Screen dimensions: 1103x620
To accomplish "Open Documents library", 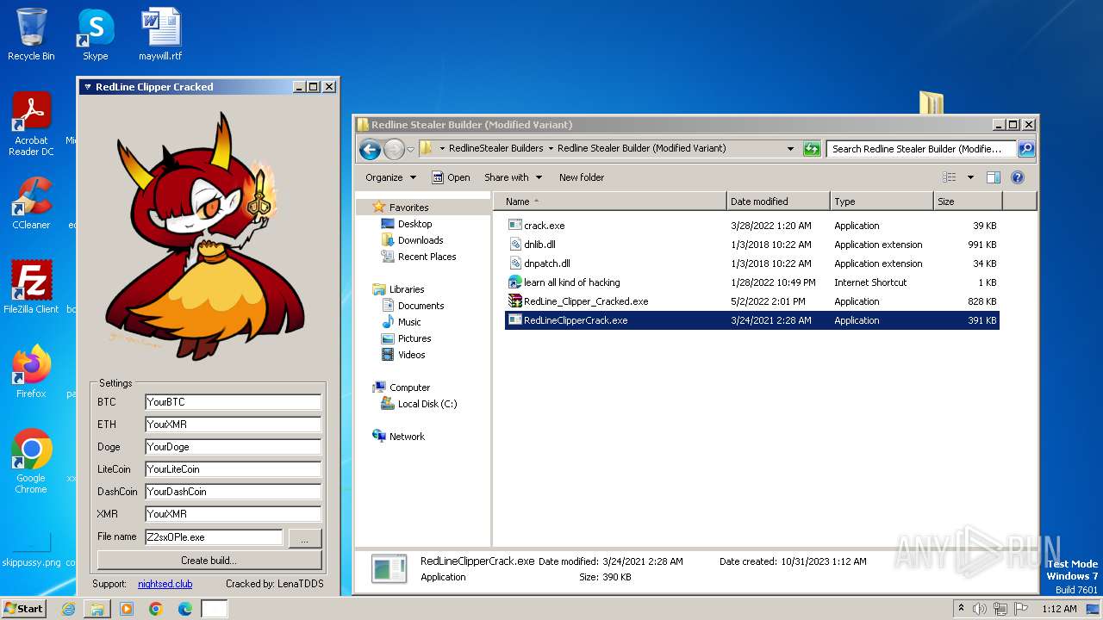I will 421,306.
